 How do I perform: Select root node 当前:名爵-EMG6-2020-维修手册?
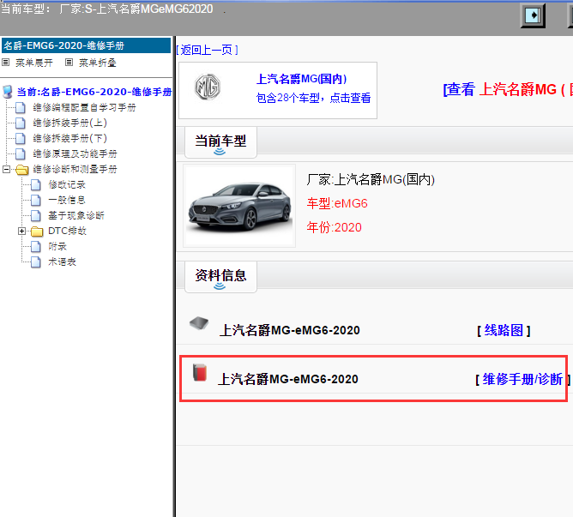pyautogui.click(x=94, y=92)
